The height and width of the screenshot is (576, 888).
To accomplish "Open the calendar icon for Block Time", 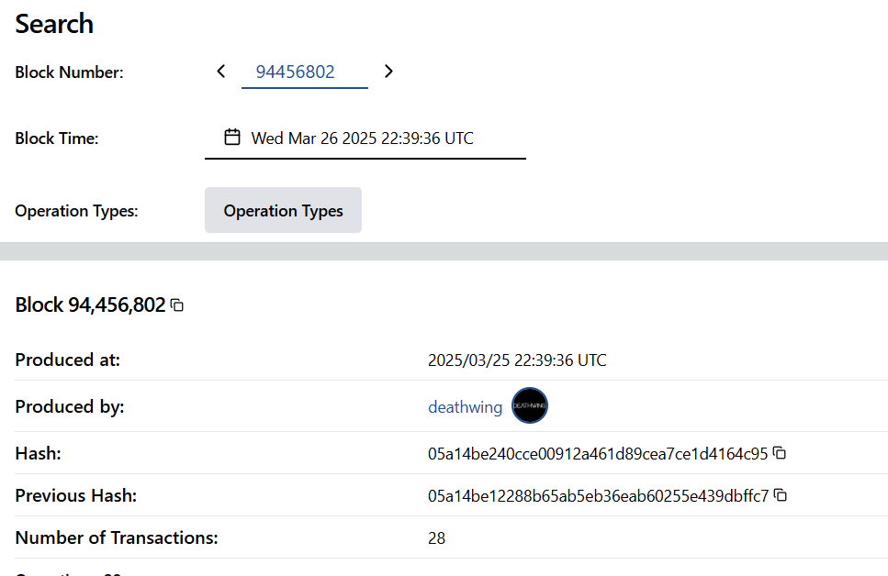I will click(232, 138).
